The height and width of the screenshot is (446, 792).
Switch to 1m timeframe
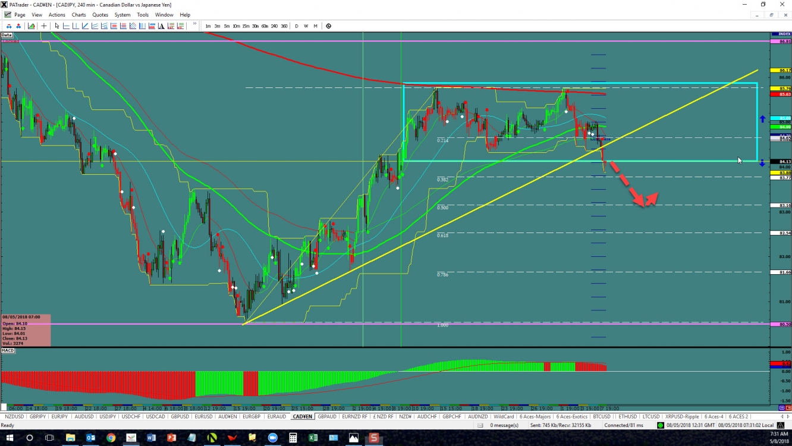coord(208,26)
